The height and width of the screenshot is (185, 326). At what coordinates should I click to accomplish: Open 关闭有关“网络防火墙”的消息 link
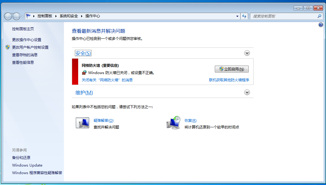click(x=107, y=80)
